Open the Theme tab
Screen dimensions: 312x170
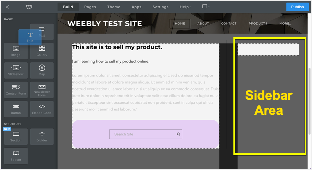coord(114,7)
